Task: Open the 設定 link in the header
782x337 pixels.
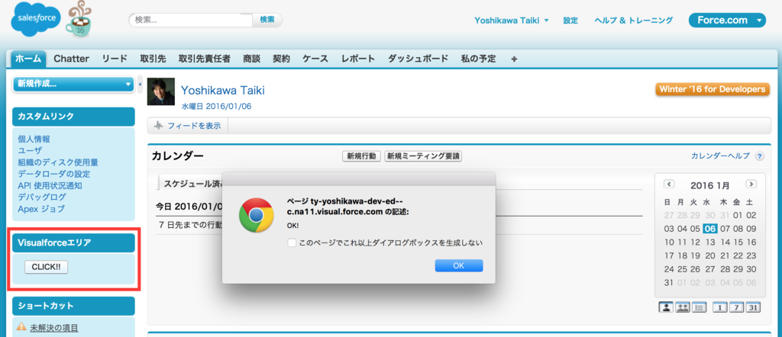Action: (570, 21)
